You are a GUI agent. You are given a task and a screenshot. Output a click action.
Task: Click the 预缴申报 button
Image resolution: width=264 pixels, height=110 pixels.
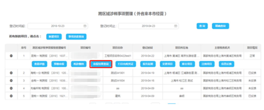[59, 64]
